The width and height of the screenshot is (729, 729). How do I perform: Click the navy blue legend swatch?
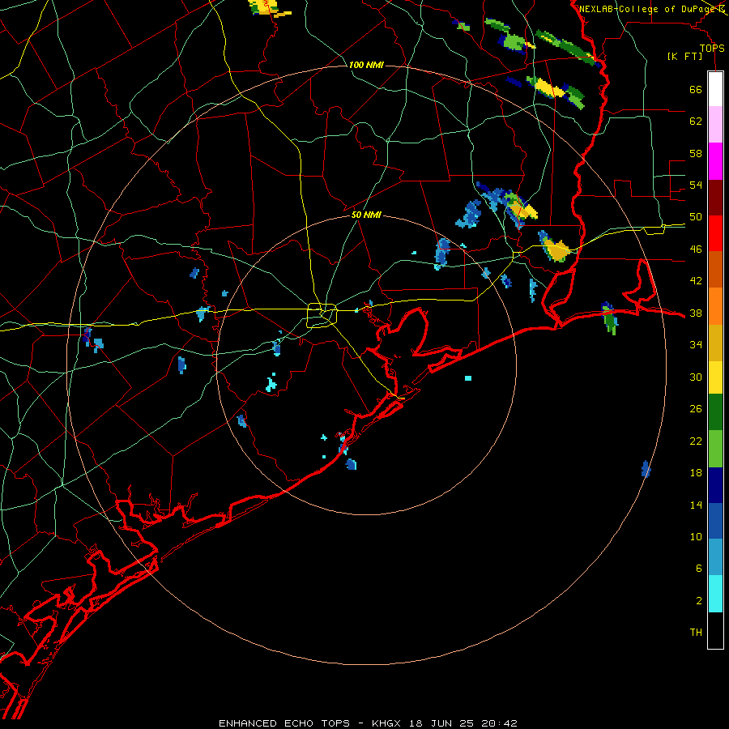(715, 485)
